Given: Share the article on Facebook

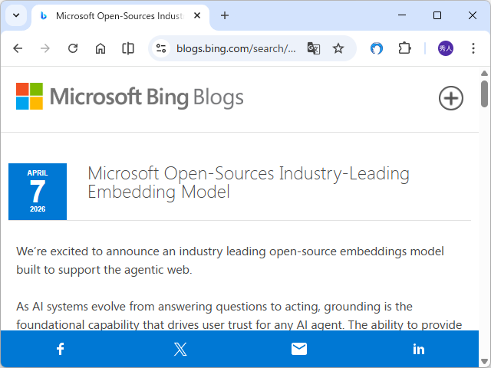Looking at the screenshot, I should pyautogui.click(x=61, y=349).
